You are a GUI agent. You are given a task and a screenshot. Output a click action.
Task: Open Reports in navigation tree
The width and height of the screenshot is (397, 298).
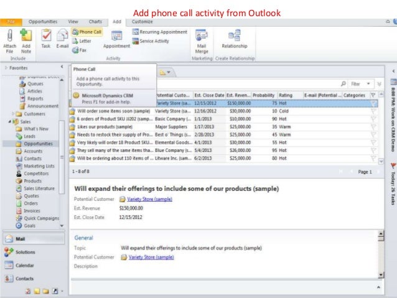(31, 98)
